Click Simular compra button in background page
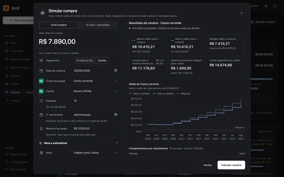 (264, 22)
